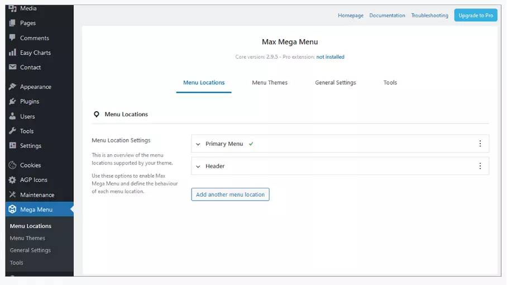Click the Settings sliders icon
Screen dimensions: 507x285
[x=12, y=145]
